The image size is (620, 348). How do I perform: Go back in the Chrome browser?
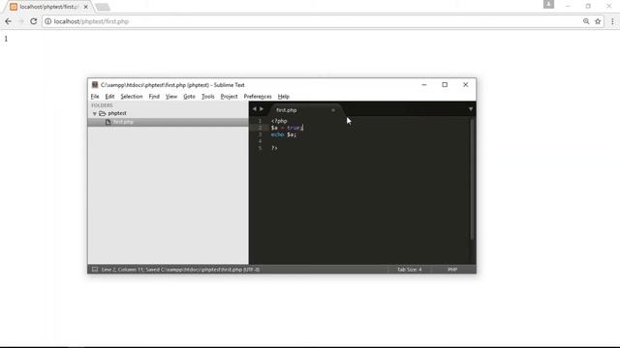click(x=8, y=21)
